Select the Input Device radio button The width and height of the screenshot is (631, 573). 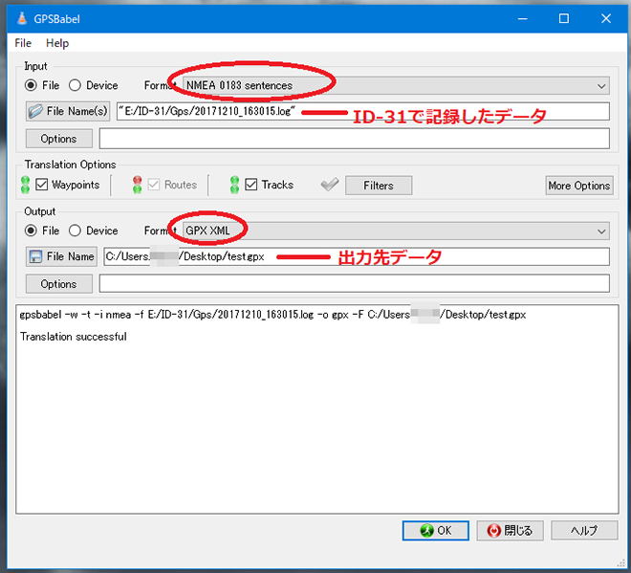click(x=75, y=85)
